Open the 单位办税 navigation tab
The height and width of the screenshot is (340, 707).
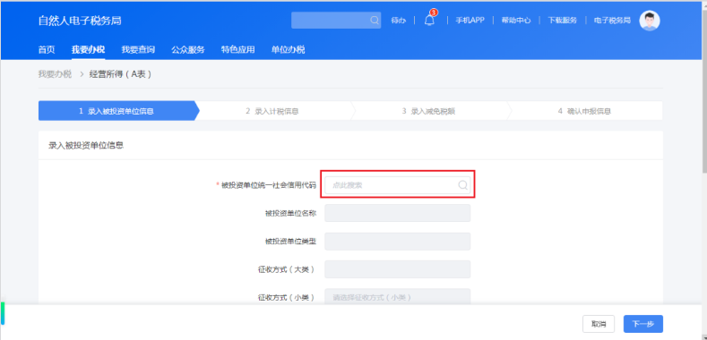coord(288,49)
